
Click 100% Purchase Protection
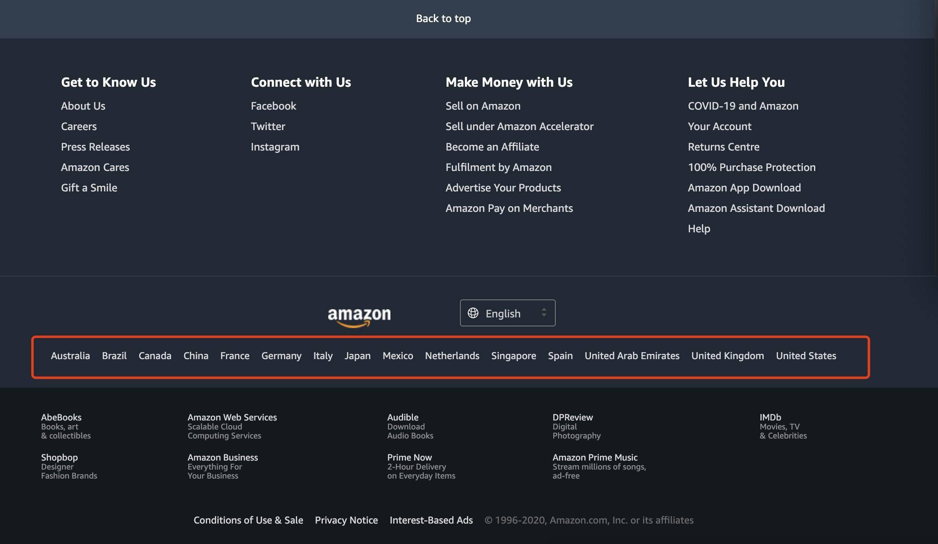pos(752,167)
